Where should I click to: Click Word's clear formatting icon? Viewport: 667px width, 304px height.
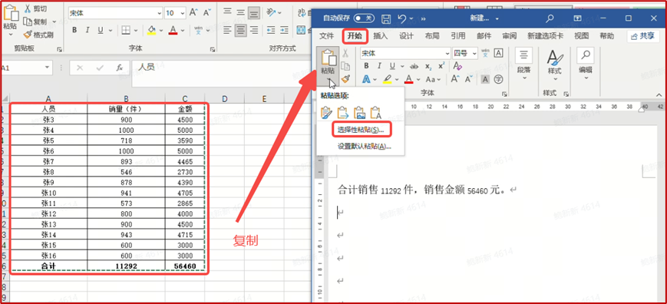(x=457, y=66)
